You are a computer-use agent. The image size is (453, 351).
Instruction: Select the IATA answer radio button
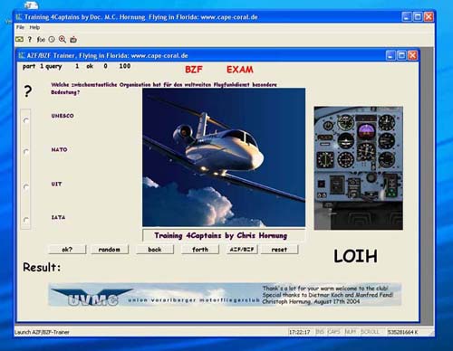pos(26,220)
